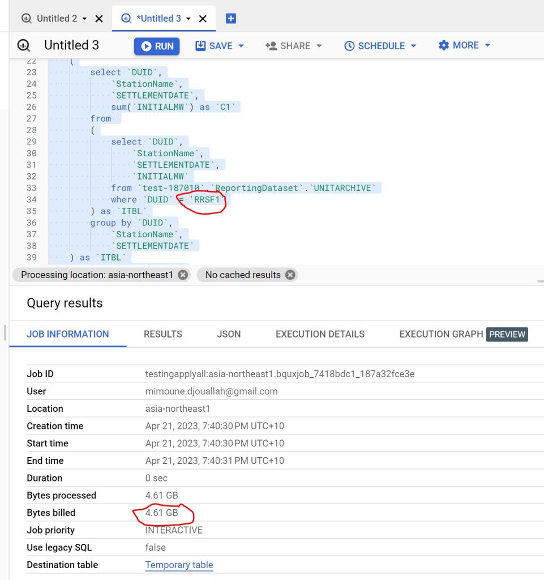
Task: Open the SCHEDULE menu
Action: pos(380,46)
